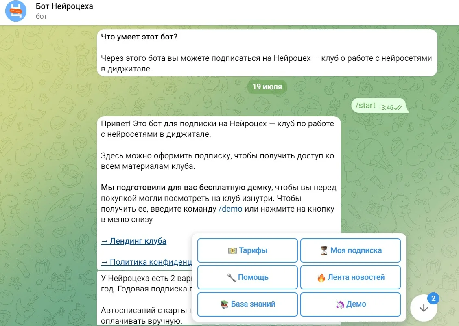Click the fire emoji on Лента новостей
459x326 pixels.
click(x=321, y=278)
